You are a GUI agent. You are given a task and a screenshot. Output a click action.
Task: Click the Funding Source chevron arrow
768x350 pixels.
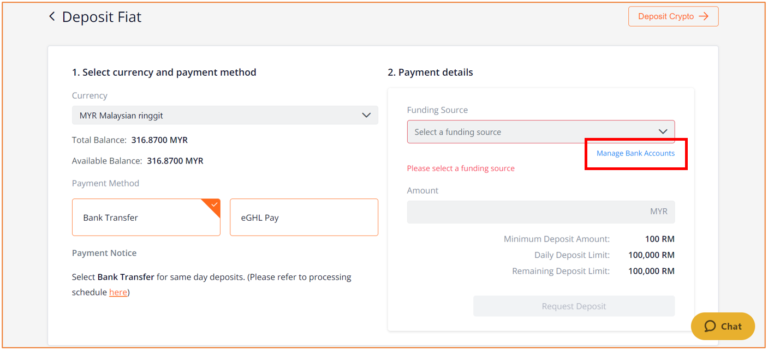point(663,132)
